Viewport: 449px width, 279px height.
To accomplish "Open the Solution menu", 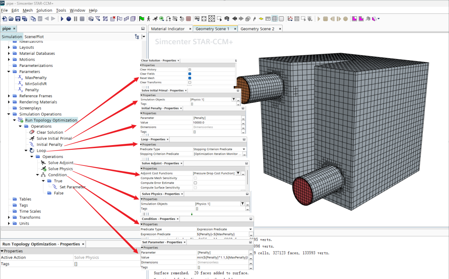I will point(44,10).
